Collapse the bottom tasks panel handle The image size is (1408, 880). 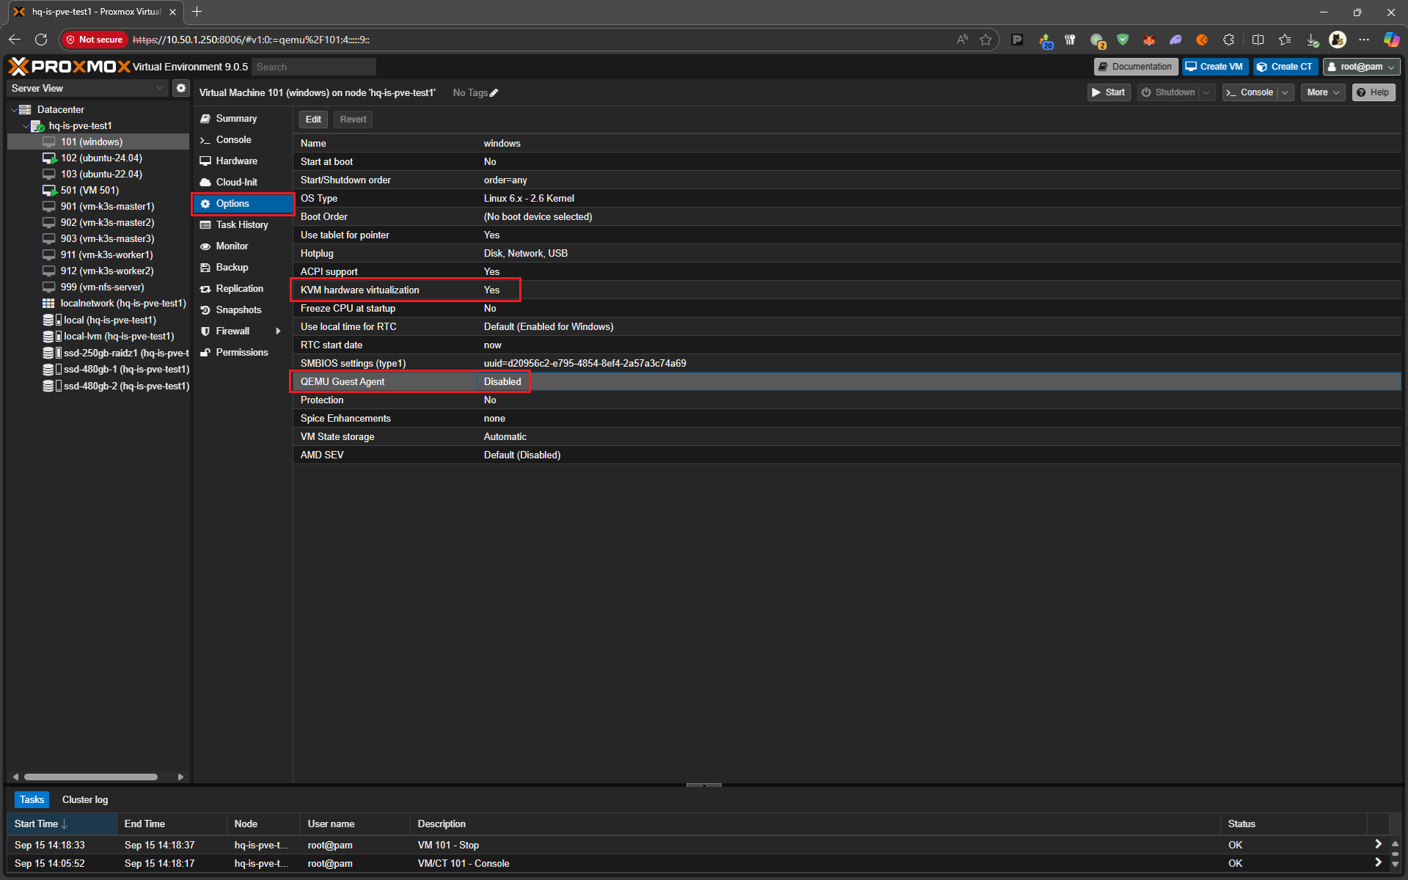tap(704, 785)
